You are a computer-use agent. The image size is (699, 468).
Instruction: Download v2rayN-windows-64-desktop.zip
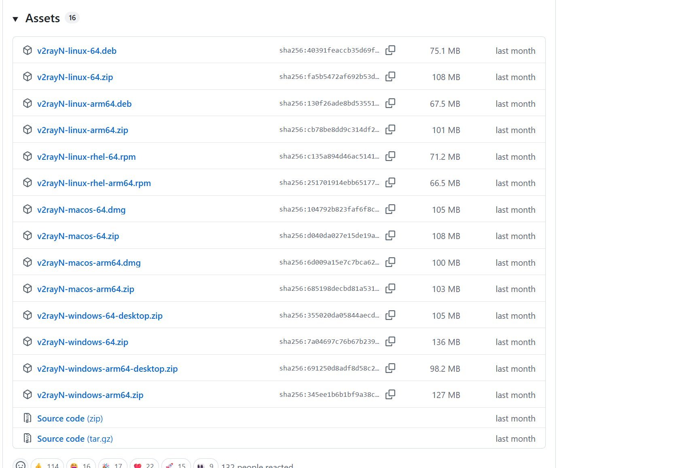100,316
